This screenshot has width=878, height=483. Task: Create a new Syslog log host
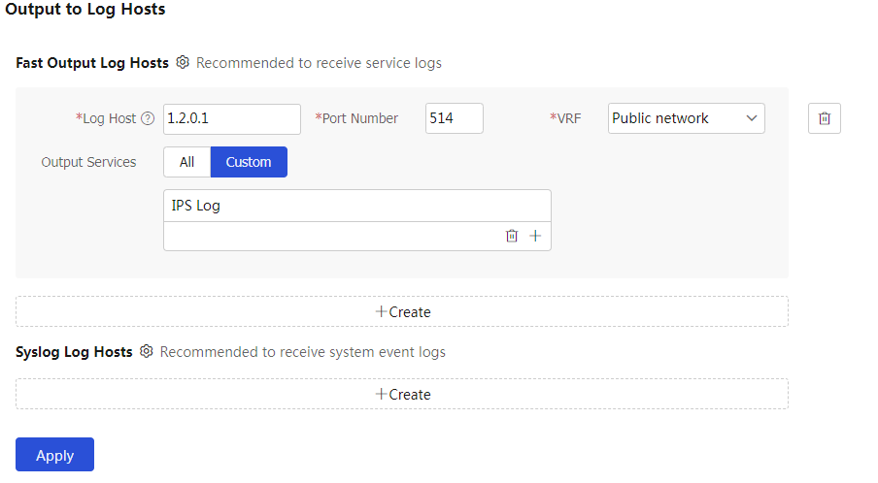pyautogui.click(x=402, y=394)
